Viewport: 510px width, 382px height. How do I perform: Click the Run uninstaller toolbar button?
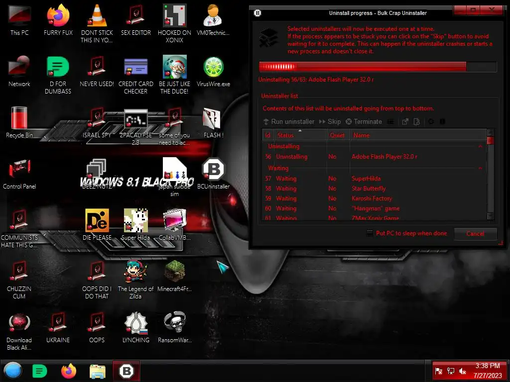(x=288, y=121)
